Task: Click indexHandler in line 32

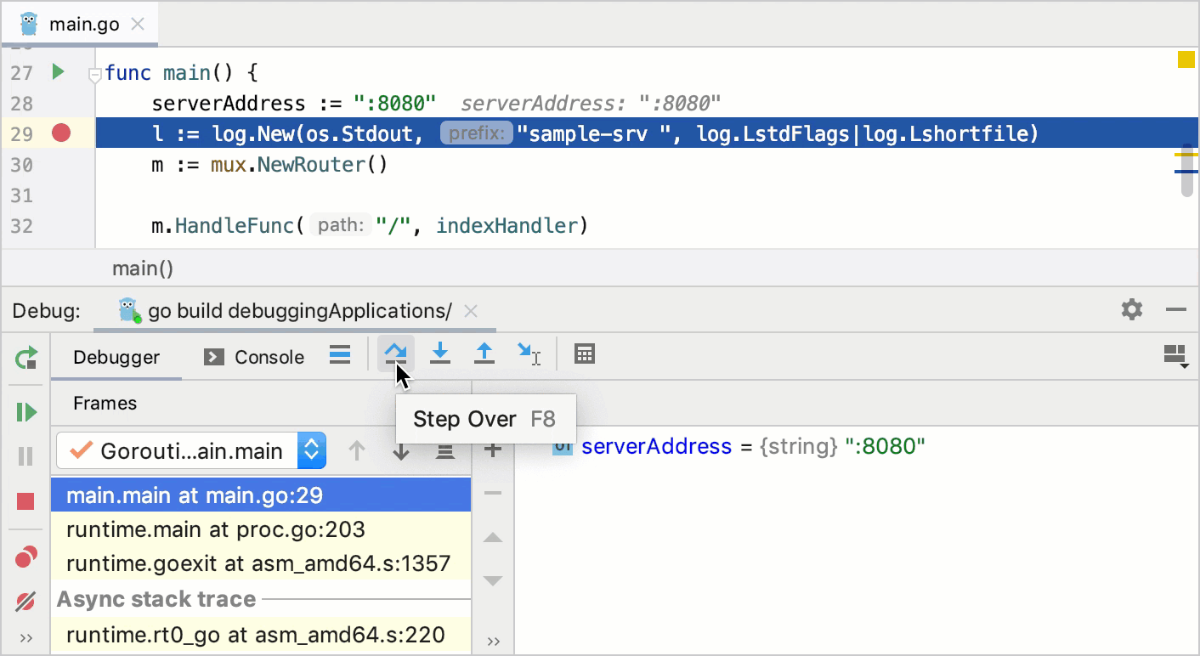Action: point(507,226)
